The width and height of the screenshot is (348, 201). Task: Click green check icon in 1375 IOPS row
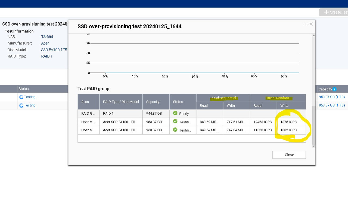[175, 121]
